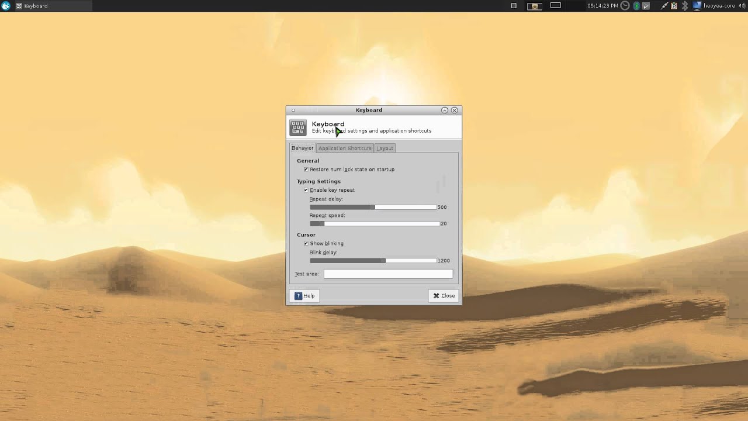Click the Test area: label
The height and width of the screenshot is (421, 748).
click(307, 274)
